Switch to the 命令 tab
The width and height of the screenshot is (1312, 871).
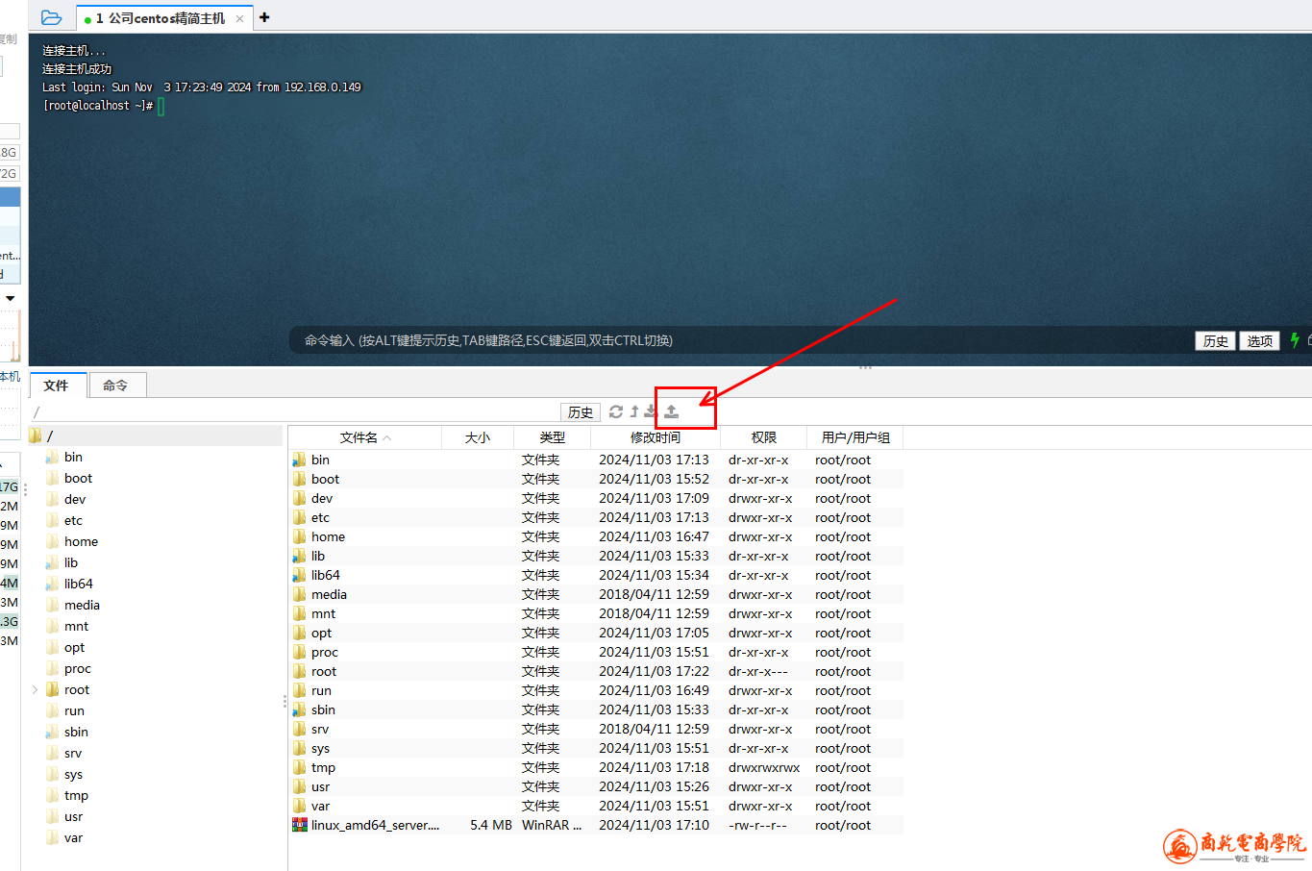[x=116, y=386]
